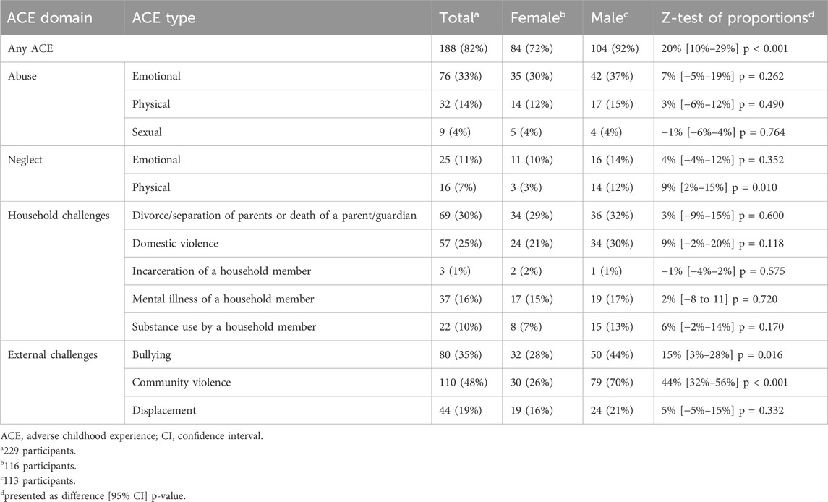Screen dimensions: 828x502
Task: Select the Substance use by household member cell
Action: pyautogui.click(x=224, y=327)
